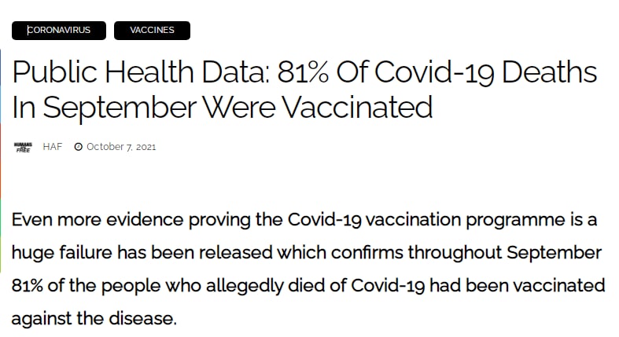619x337 pixels.
Task: Click the red segment of left color bar
Action: point(1,161)
